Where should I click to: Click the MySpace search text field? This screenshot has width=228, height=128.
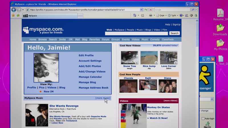(137, 33)
